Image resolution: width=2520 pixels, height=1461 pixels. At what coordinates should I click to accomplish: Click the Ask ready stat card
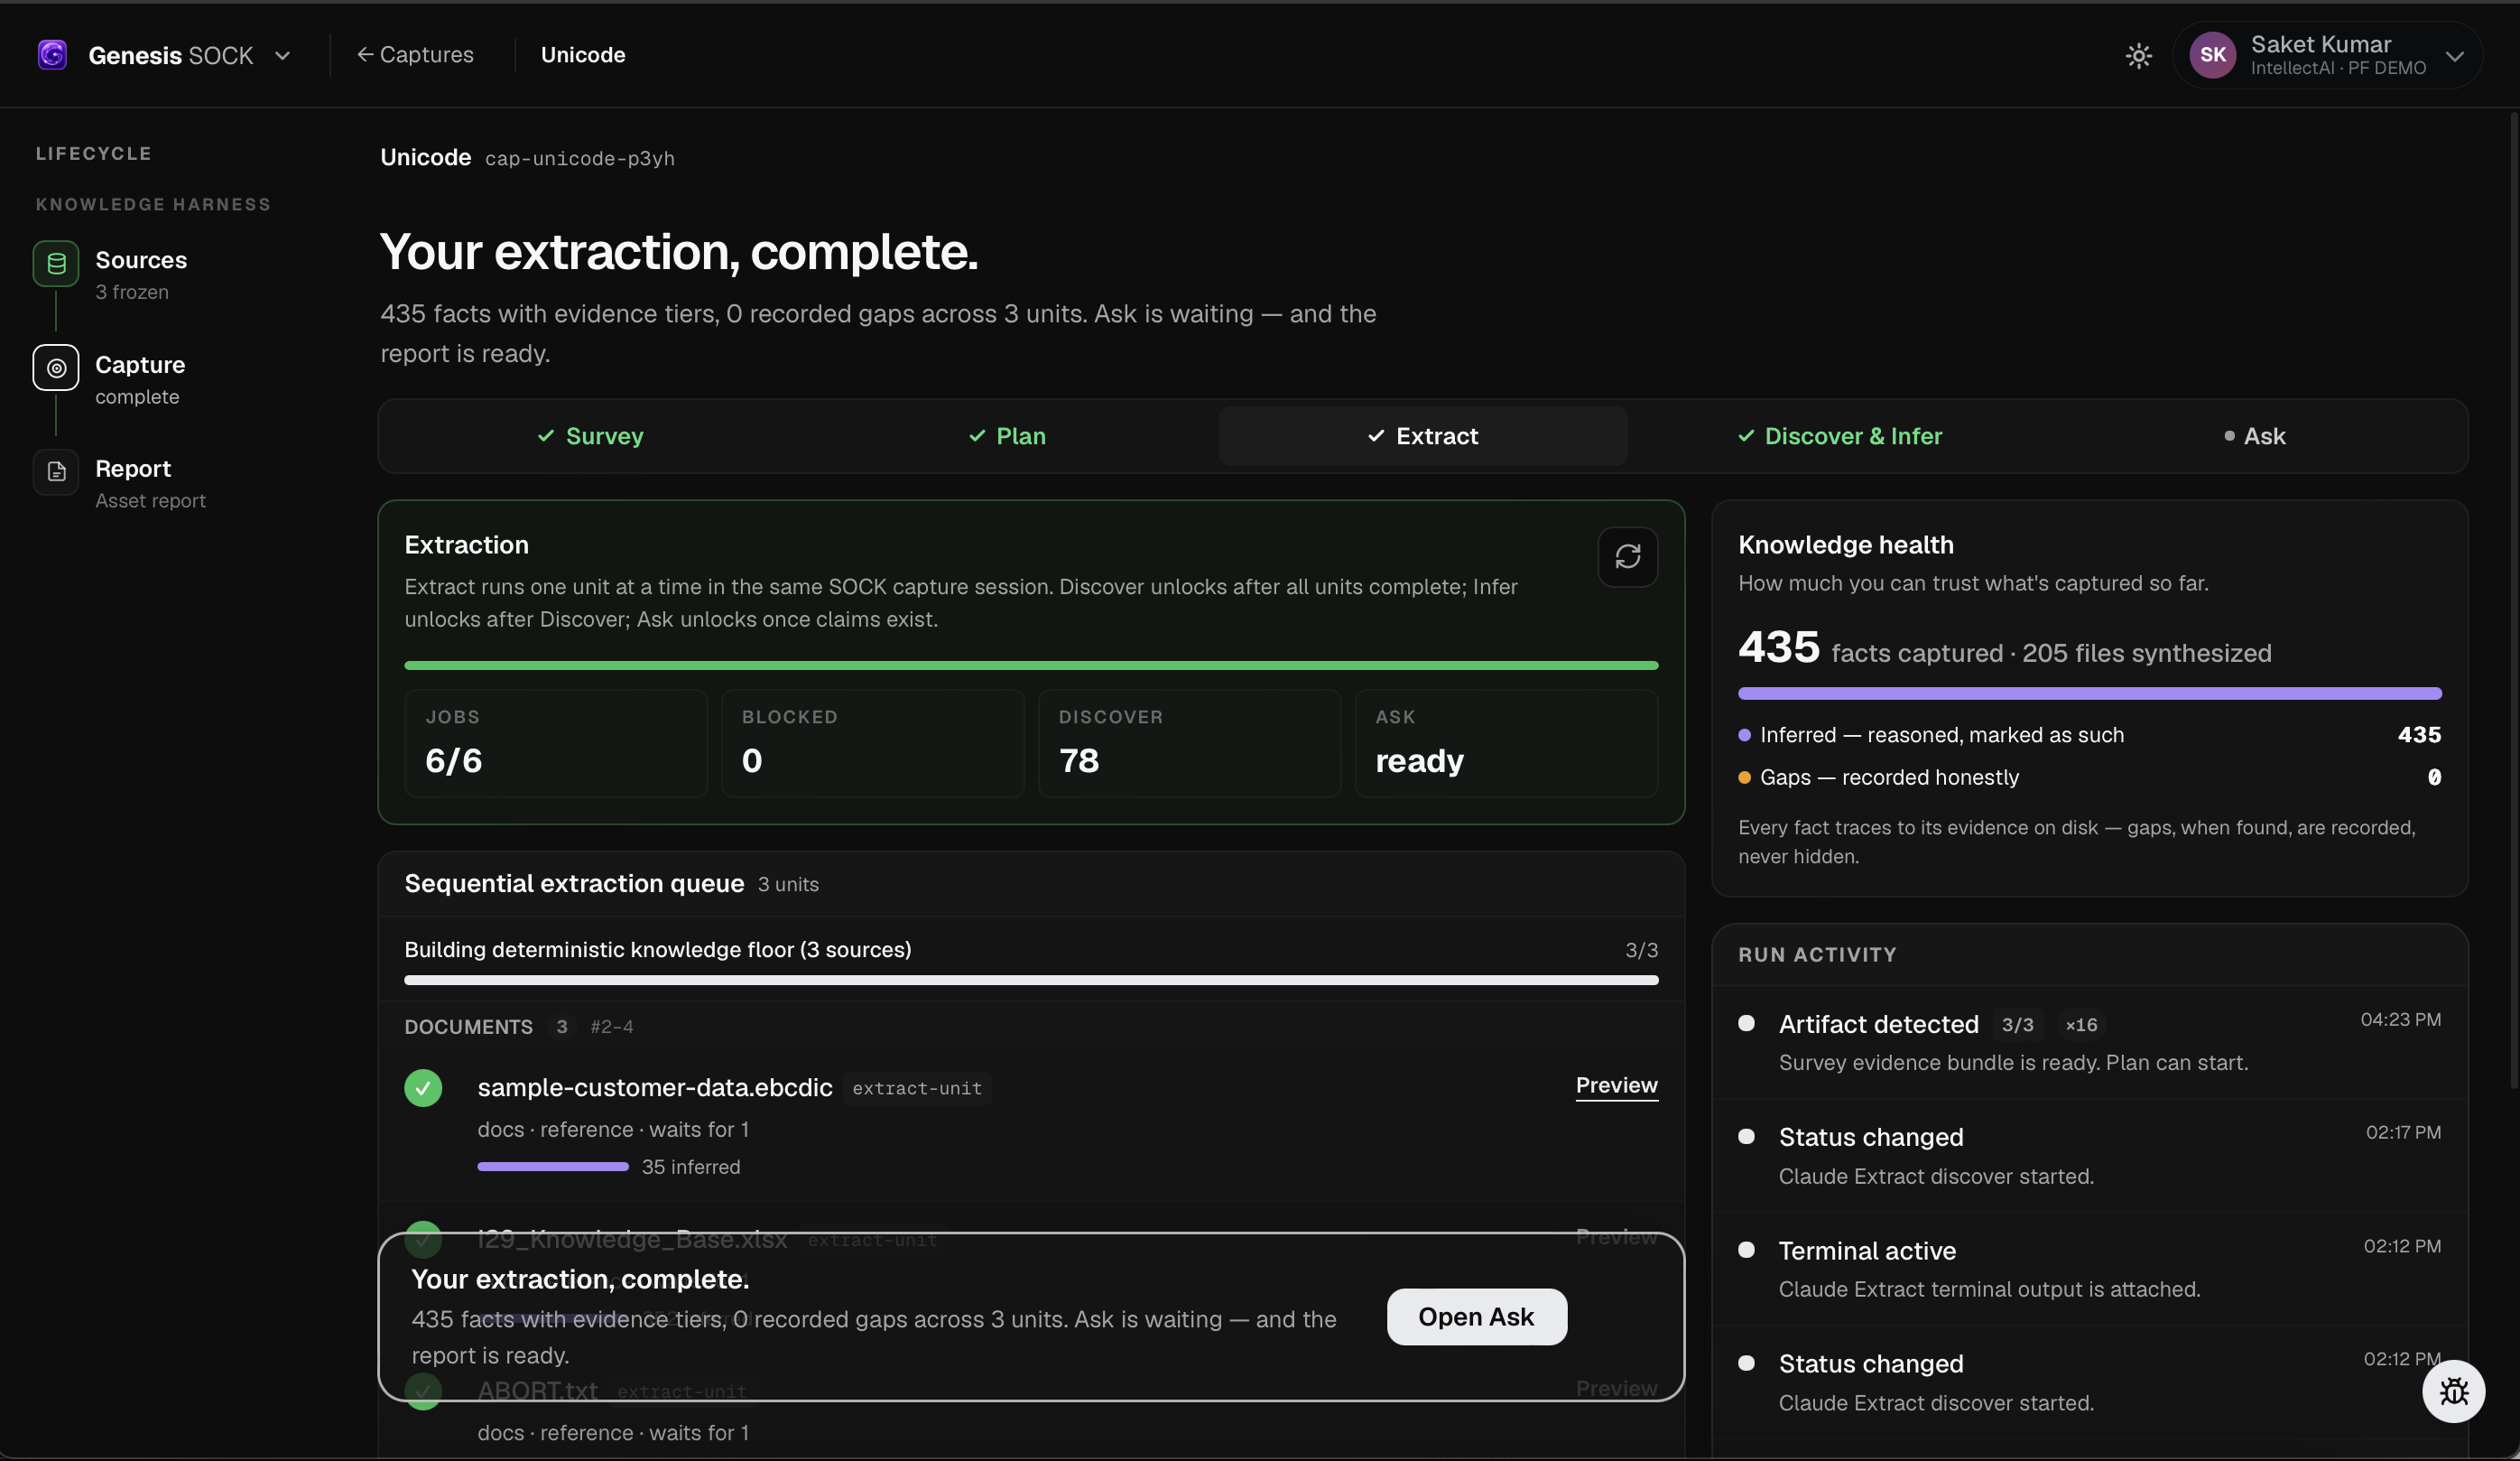pos(1506,742)
